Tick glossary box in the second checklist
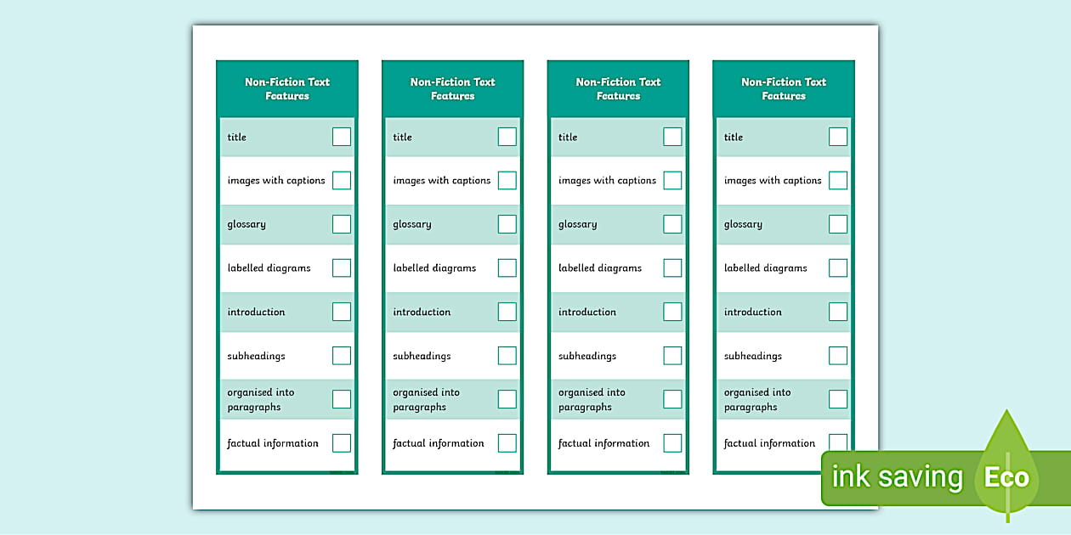1071x535 pixels. click(507, 224)
